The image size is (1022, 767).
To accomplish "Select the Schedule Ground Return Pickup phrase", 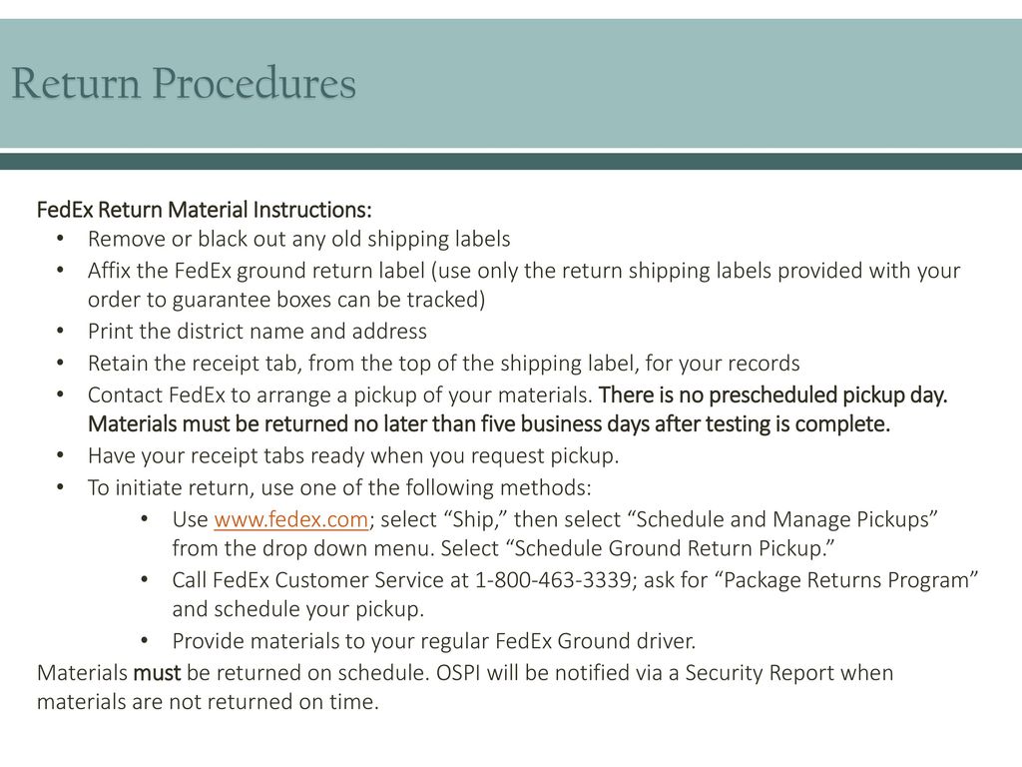I will pyautogui.click(x=672, y=548).
